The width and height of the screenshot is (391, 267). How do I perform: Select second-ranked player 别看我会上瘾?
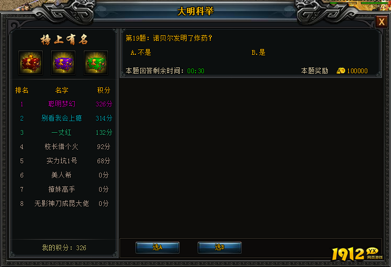[62, 118]
